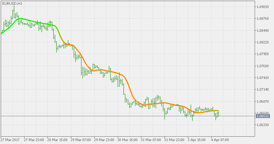Click the EURUSD,H1 chart title
Viewport: 274px width, 144px height.
point(12,4)
